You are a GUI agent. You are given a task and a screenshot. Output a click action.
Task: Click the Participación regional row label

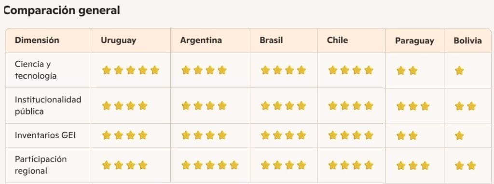(x=41, y=165)
